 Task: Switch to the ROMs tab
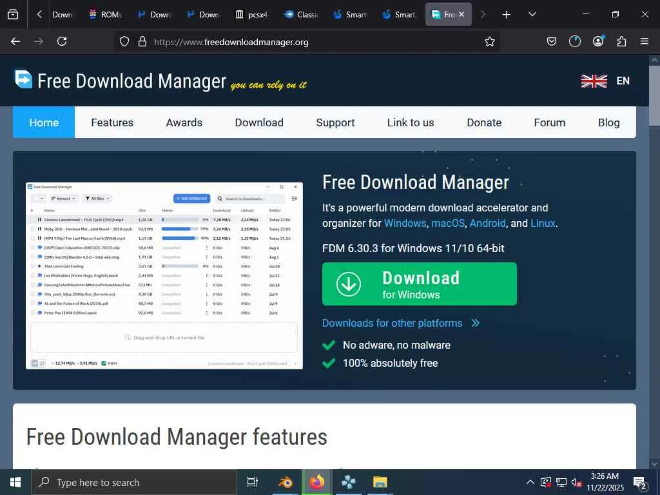105,15
